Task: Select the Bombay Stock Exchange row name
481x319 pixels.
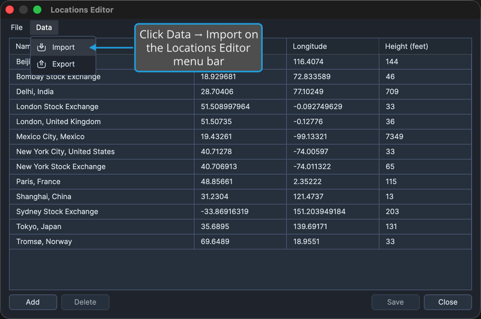Action: tap(58, 77)
